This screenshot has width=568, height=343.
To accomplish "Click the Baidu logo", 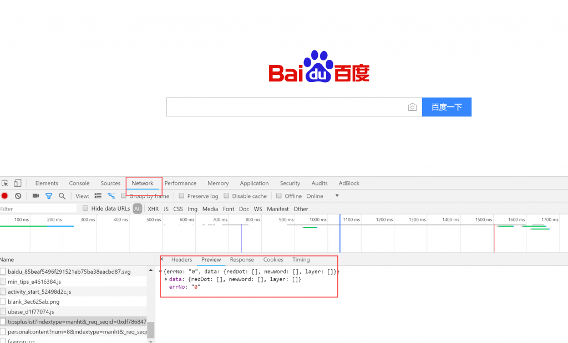I will click(x=319, y=66).
